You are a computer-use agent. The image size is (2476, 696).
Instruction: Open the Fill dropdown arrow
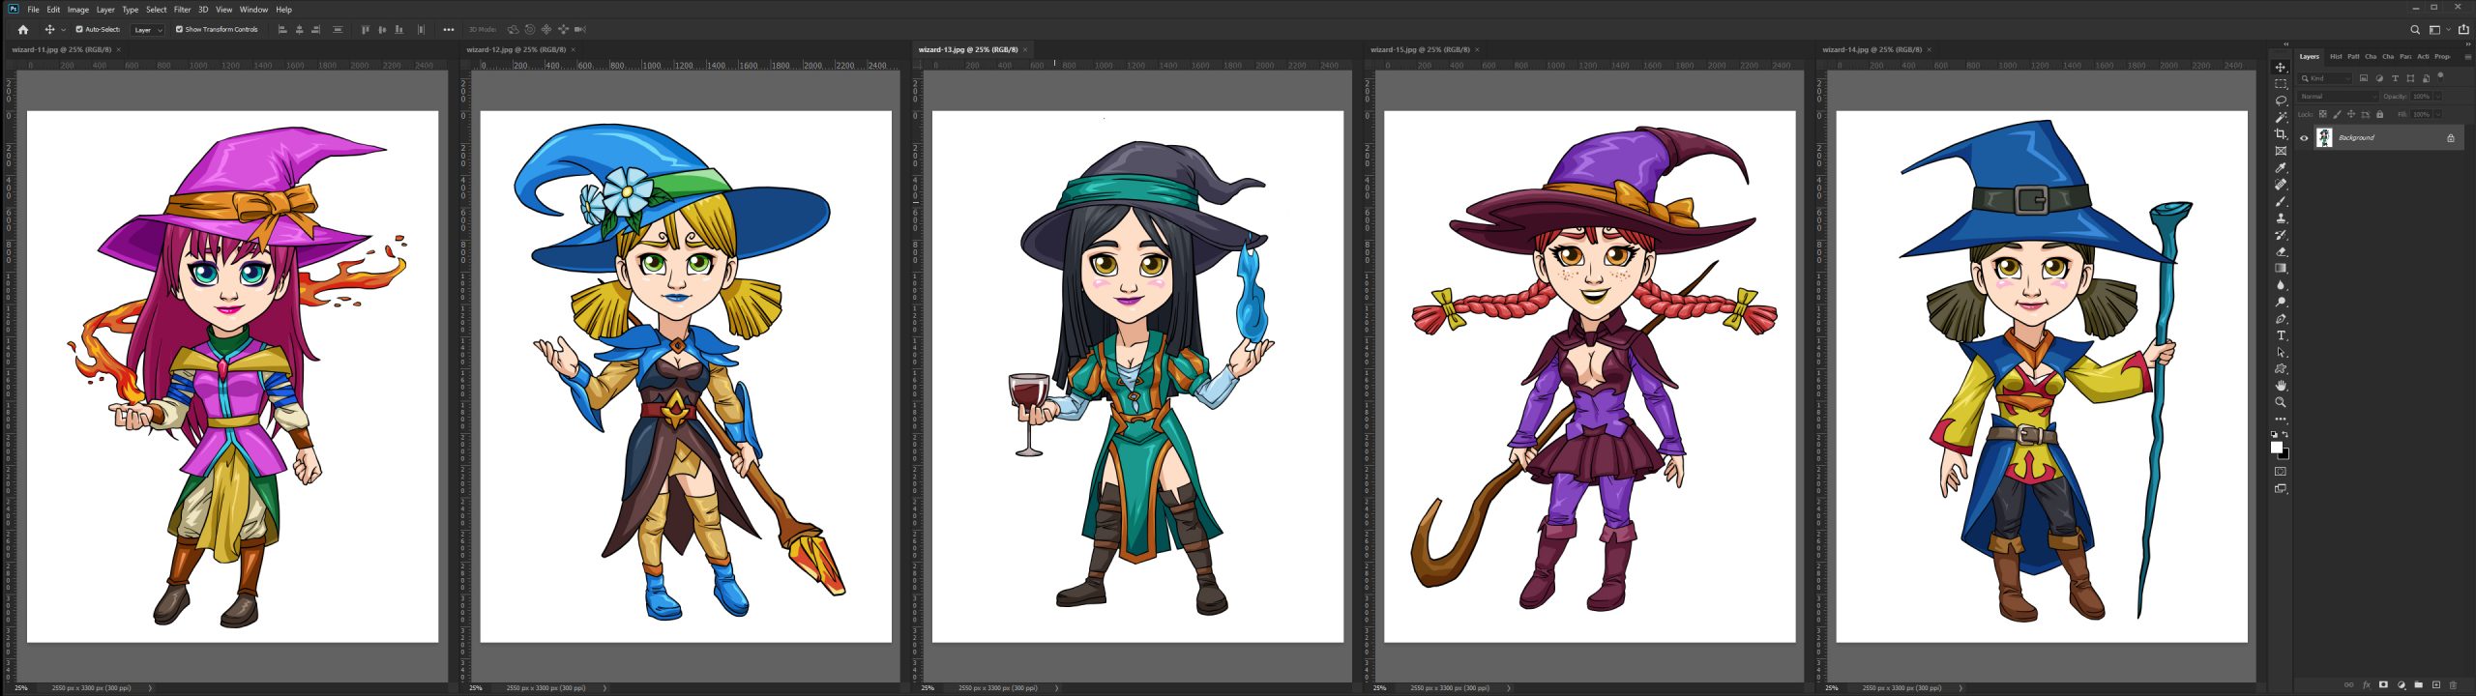pyautogui.click(x=2437, y=114)
